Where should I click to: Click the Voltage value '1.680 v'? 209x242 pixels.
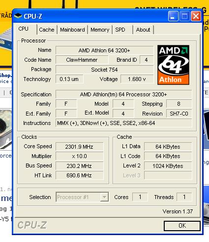137,79
